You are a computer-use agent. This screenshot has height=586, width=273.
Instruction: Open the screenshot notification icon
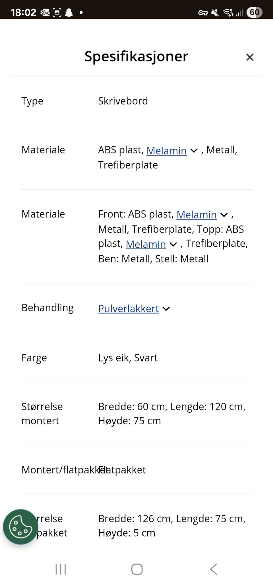click(x=57, y=12)
